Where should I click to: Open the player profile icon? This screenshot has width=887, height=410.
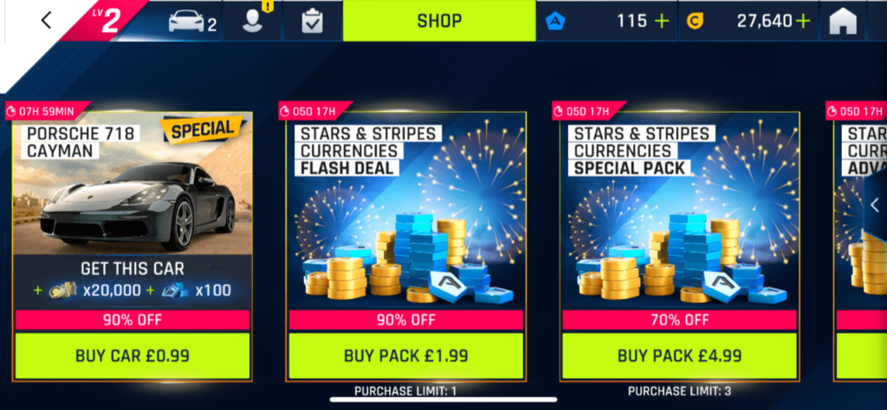point(253,22)
